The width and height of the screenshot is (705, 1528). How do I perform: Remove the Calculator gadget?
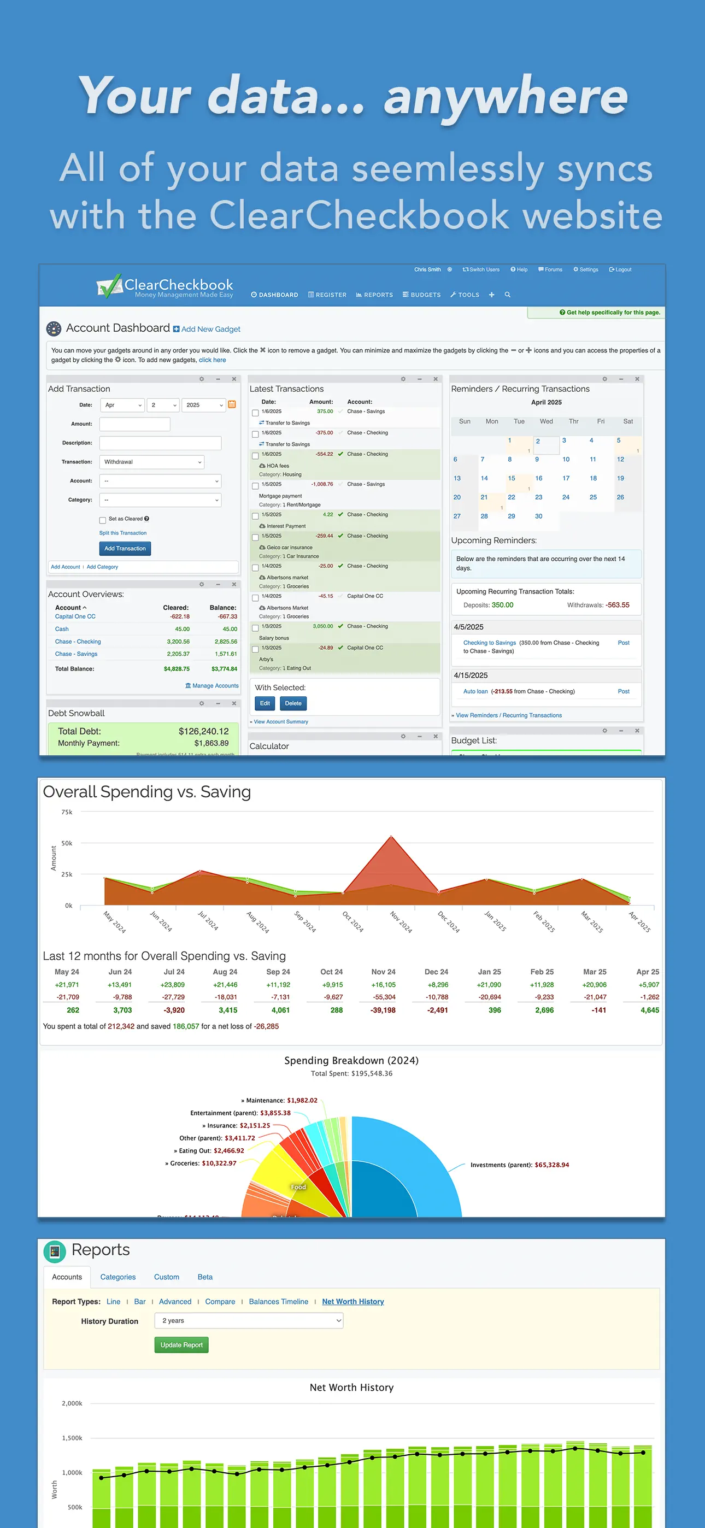[x=436, y=736]
